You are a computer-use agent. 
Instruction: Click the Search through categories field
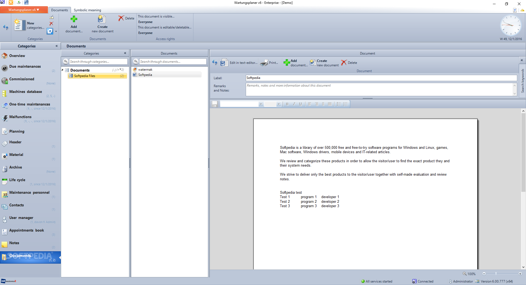[98, 62]
